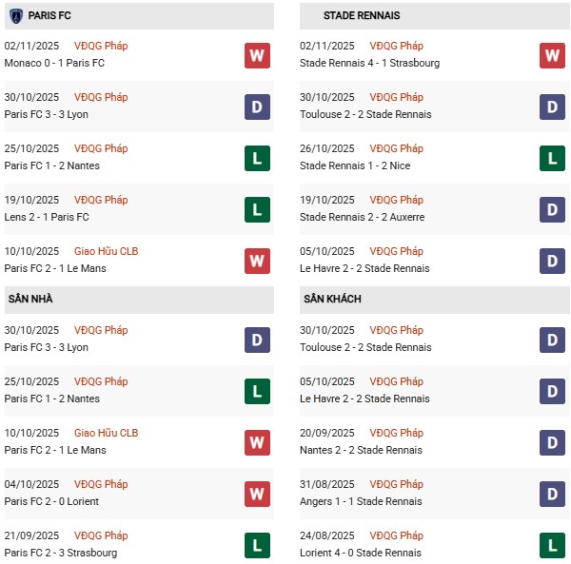Click the W badge for Paris FC 2 - 0 Lorient
This screenshot has height=564, width=571.
(257, 494)
